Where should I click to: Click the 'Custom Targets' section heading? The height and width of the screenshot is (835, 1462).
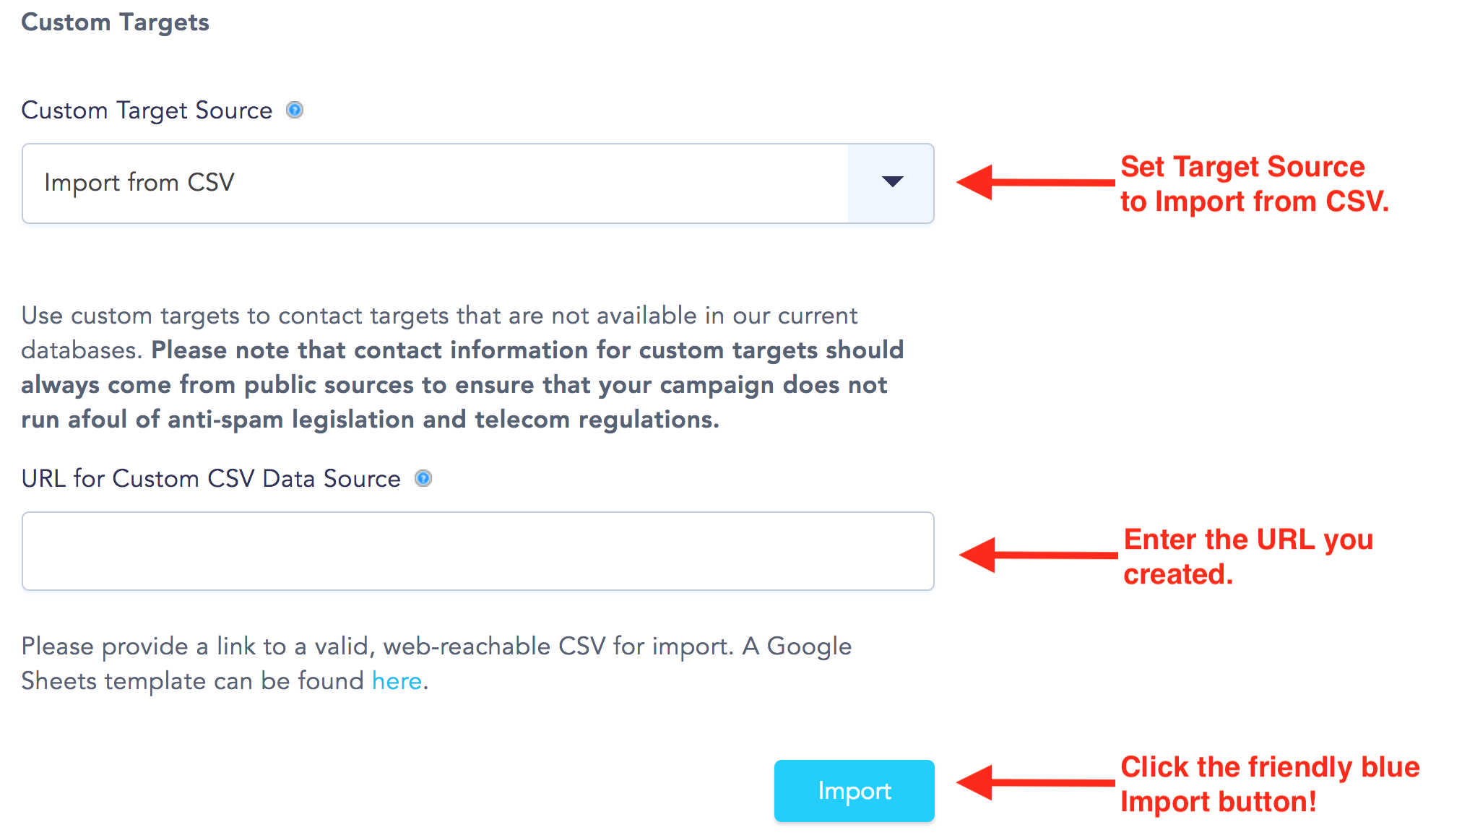pyautogui.click(x=116, y=22)
